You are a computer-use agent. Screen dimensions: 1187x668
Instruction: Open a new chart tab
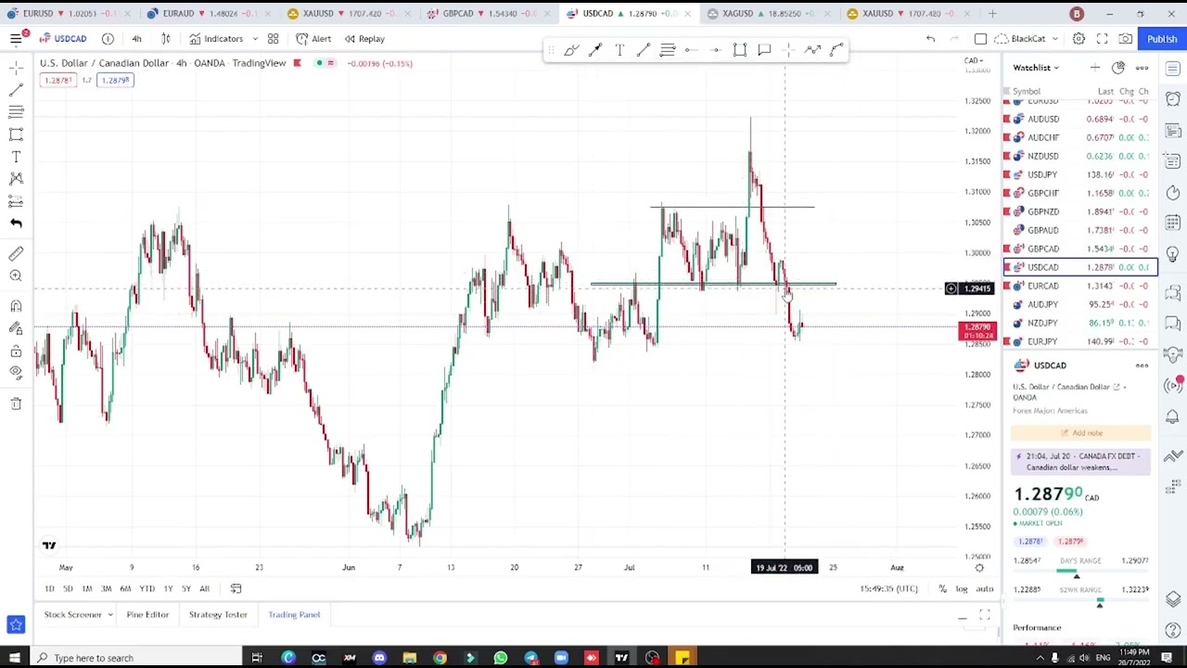pos(992,14)
